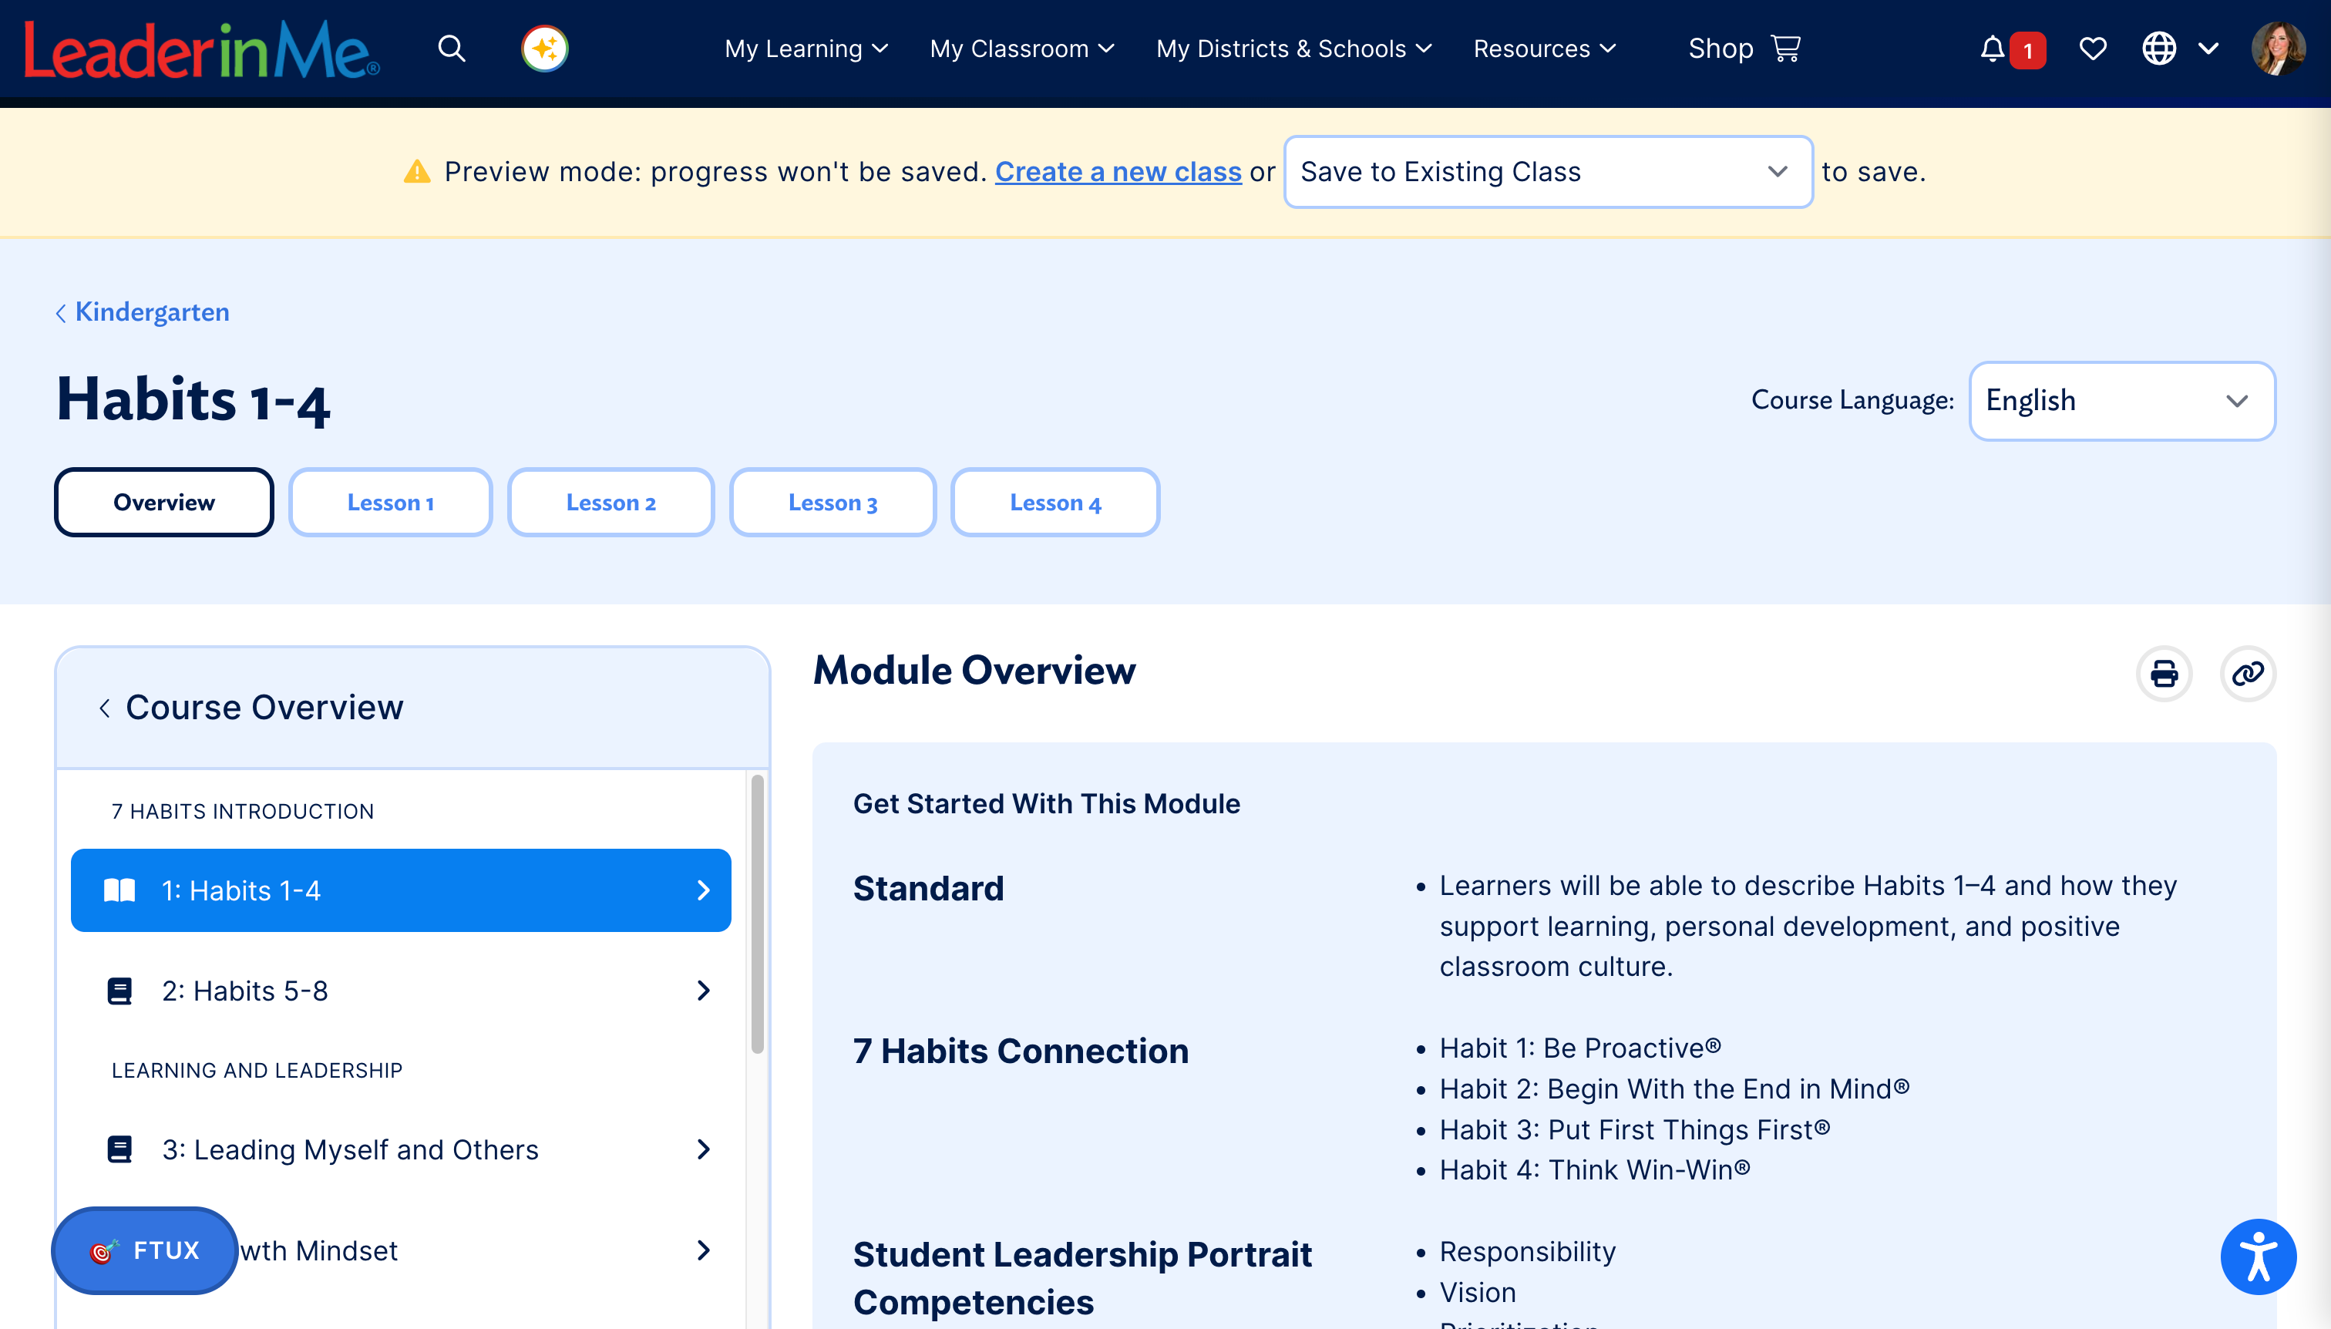This screenshot has width=2331, height=1329.
Task: Open the shopping cart icon
Action: click(1786, 49)
